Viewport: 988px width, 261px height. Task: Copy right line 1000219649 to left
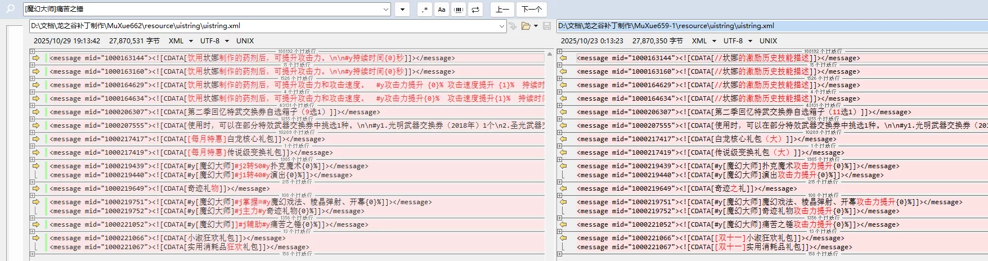pyautogui.click(x=563, y=188)
